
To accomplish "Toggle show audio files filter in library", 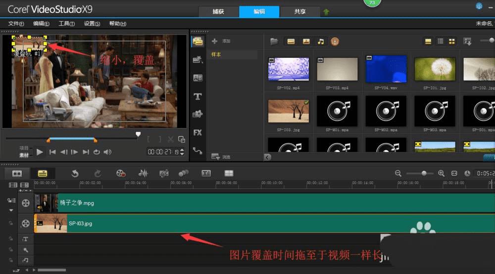I will click(321, 42).
